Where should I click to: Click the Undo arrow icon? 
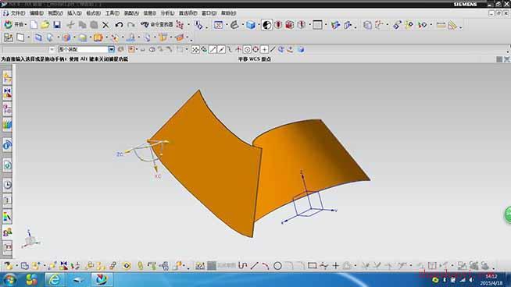click(x=119, y=25)
